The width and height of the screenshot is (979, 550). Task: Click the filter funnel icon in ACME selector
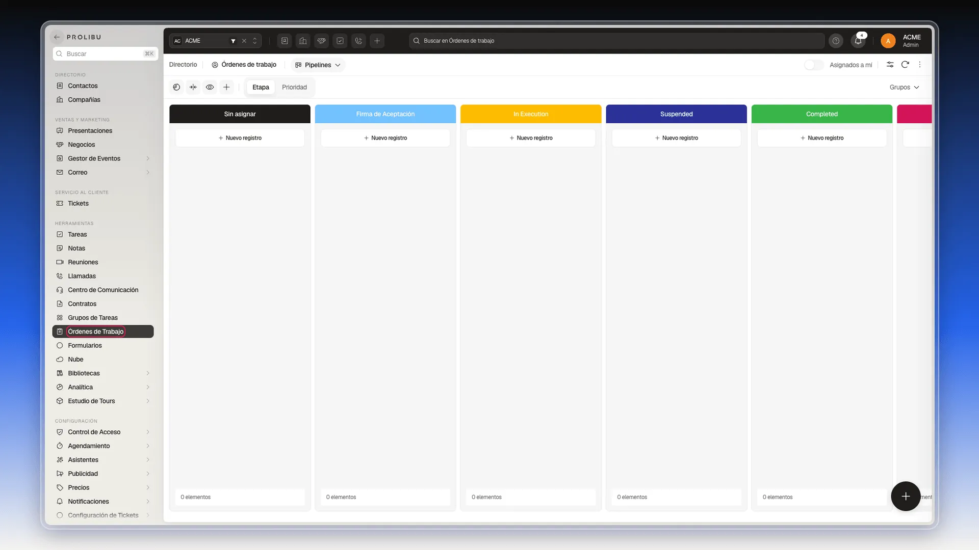coord(233,41)
